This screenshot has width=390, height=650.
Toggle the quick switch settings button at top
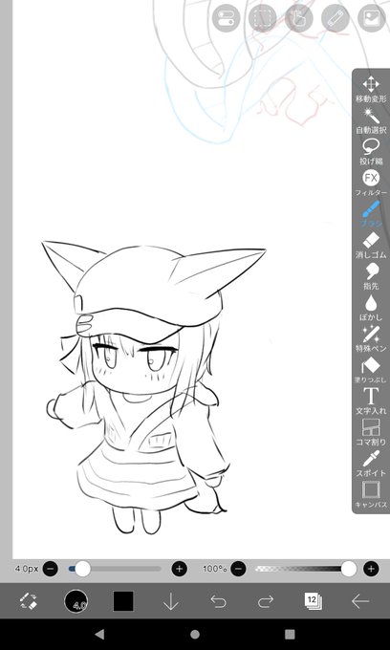[x=226, y=18]
